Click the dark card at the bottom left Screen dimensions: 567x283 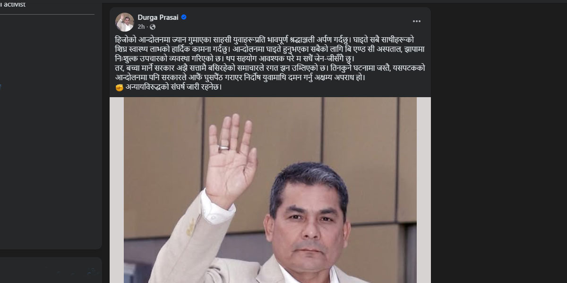[51, 270]
